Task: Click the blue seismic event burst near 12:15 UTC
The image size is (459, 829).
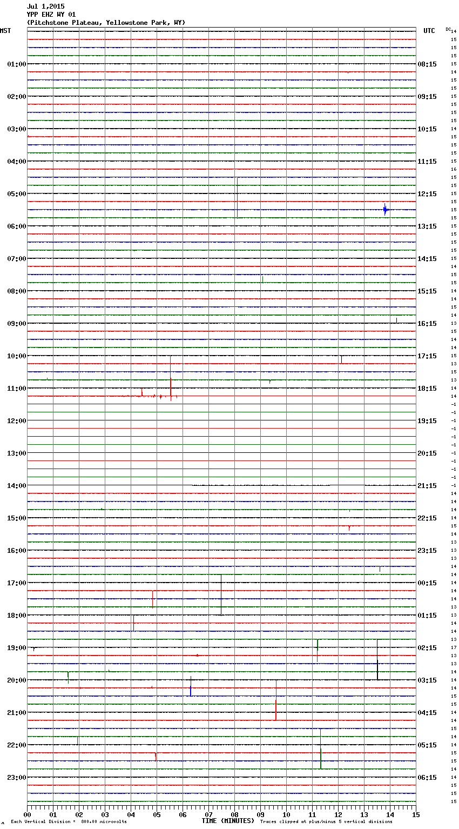Action: (386, 210)
